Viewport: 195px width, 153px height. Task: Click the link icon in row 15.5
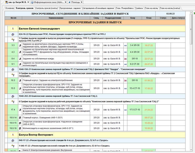(125, 88)
